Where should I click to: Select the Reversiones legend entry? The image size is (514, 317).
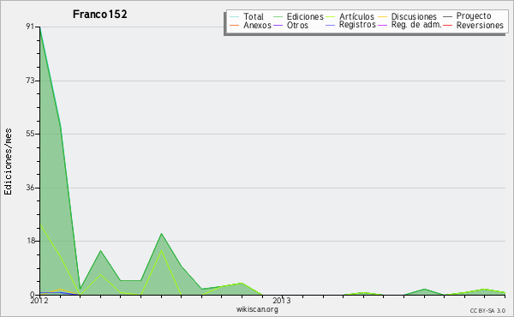[x=480, y=25]
